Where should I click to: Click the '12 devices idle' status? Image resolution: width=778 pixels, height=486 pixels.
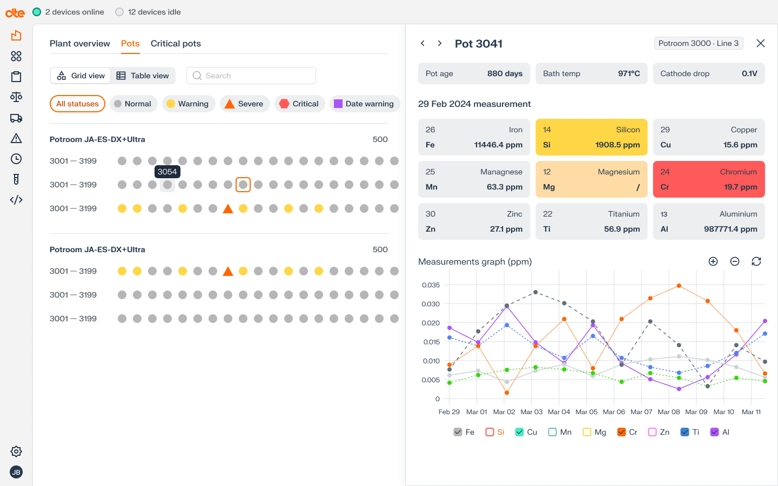click(149, 12)
